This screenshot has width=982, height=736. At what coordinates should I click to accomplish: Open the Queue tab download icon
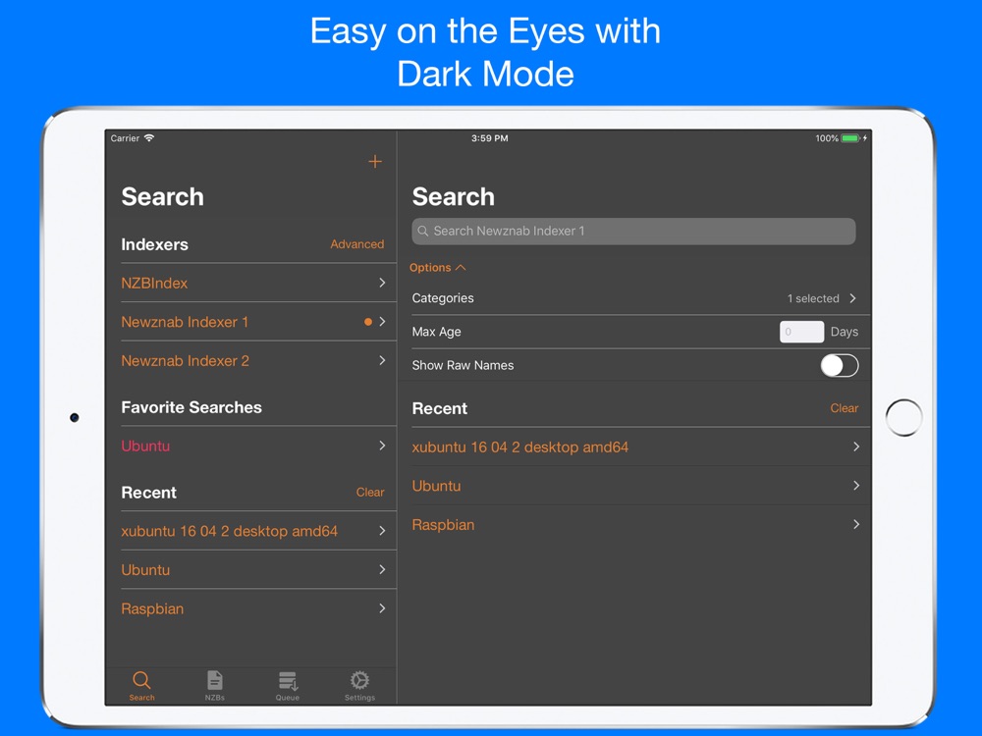[x=288, y=681]
